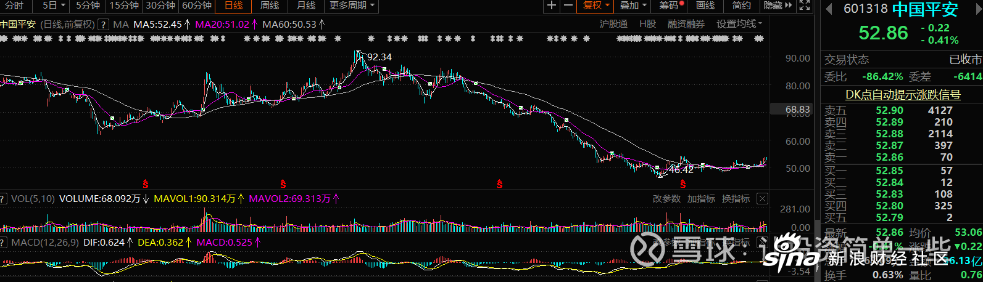Close the MACD indicator panel
The height and width of the screenshot is (282, 983).
[763, 243]
